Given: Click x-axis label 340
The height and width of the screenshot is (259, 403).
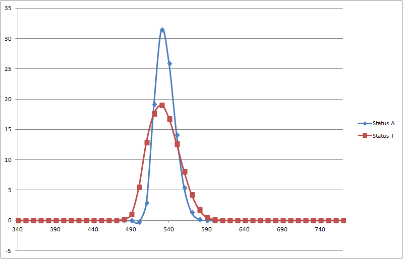Looking at the screenshot, I should (18, 229).
